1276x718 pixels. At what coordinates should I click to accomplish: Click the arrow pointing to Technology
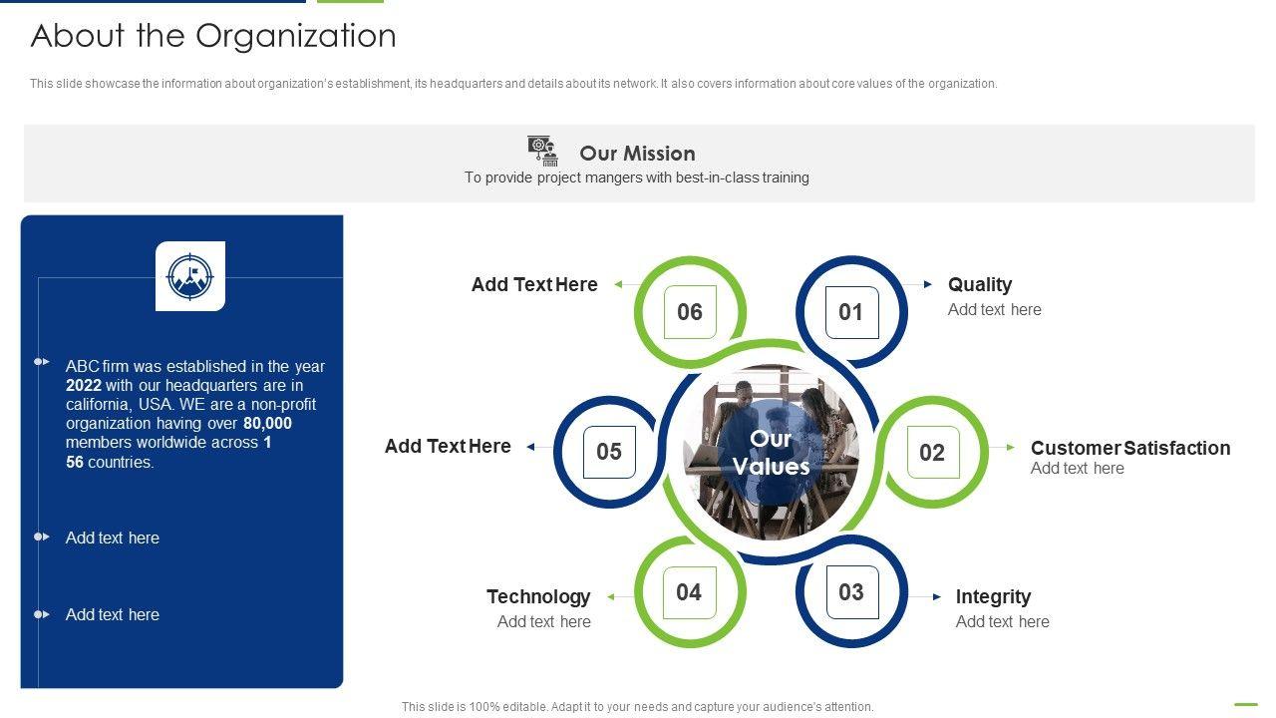[611, 596]
